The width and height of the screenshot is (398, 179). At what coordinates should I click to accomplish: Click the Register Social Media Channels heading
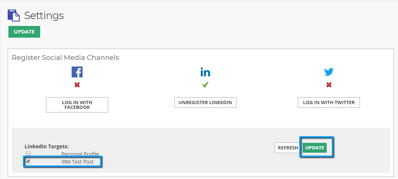click(x=65, y=58)
